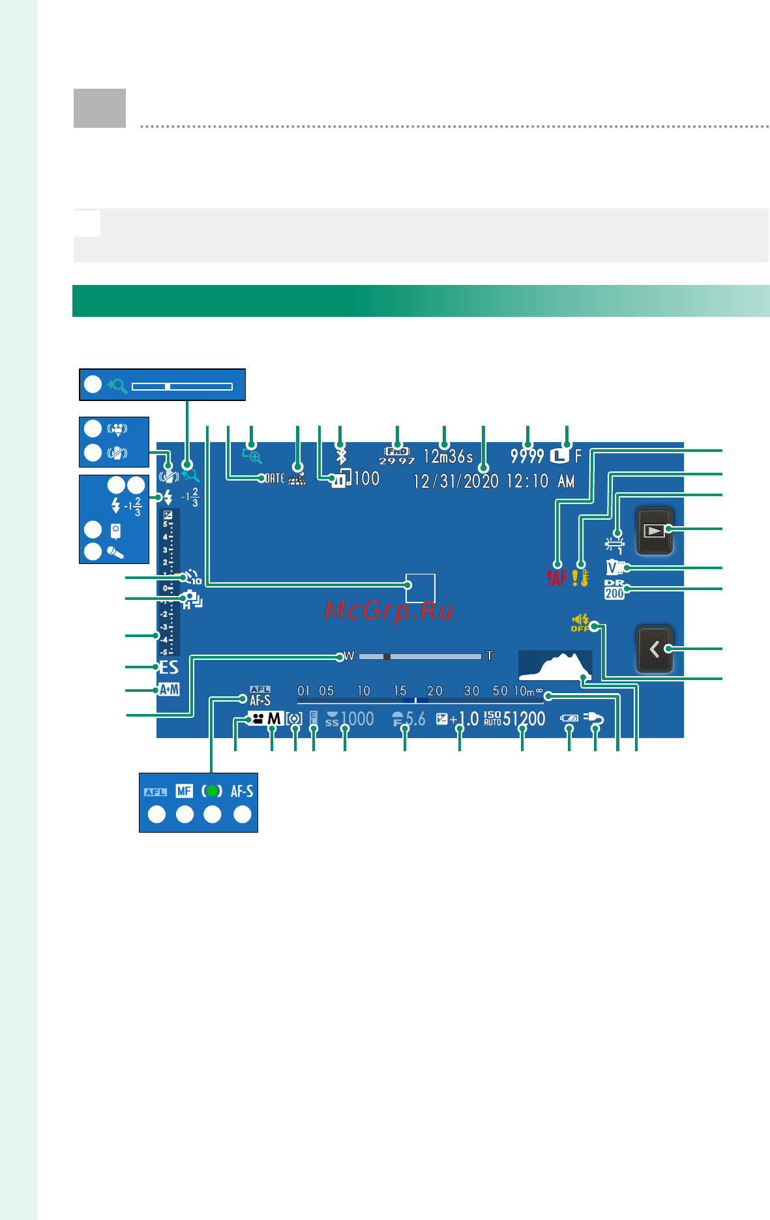Select the image stabilization off hand icon
This screenshot has height=1220, width=770.
[x=117, y=453]
